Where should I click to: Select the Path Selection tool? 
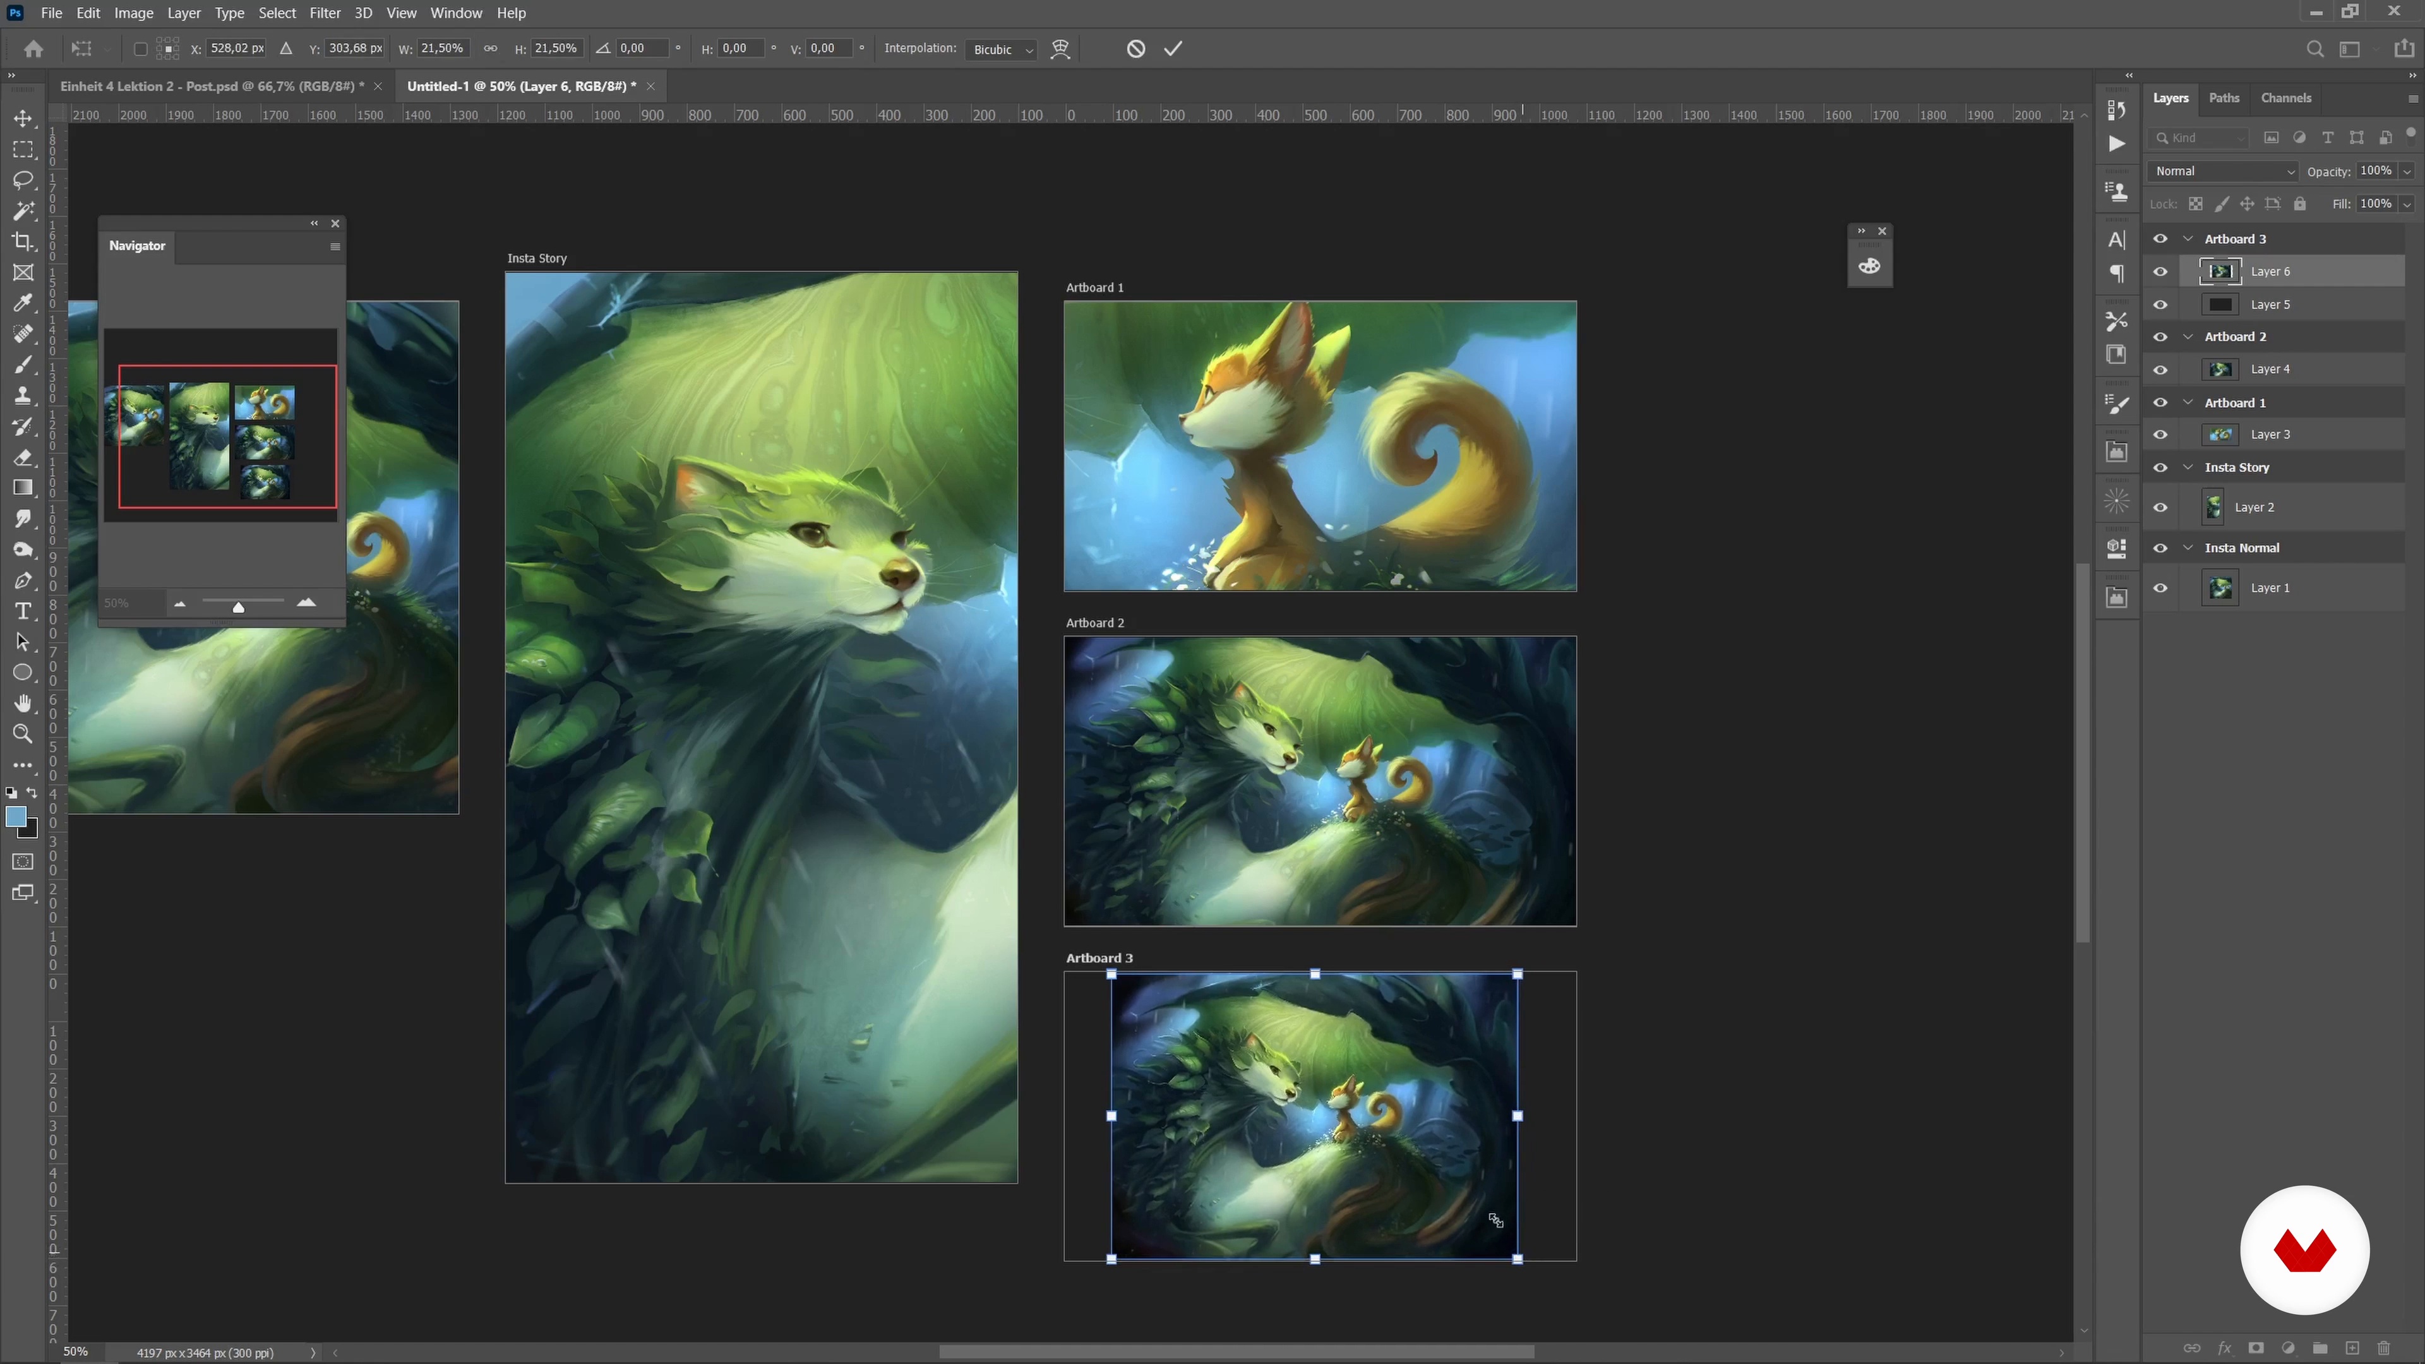(x=23, y=642)
